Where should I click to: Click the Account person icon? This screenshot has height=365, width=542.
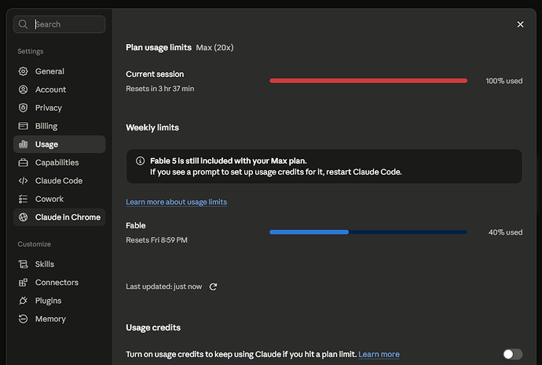point(23,89)
